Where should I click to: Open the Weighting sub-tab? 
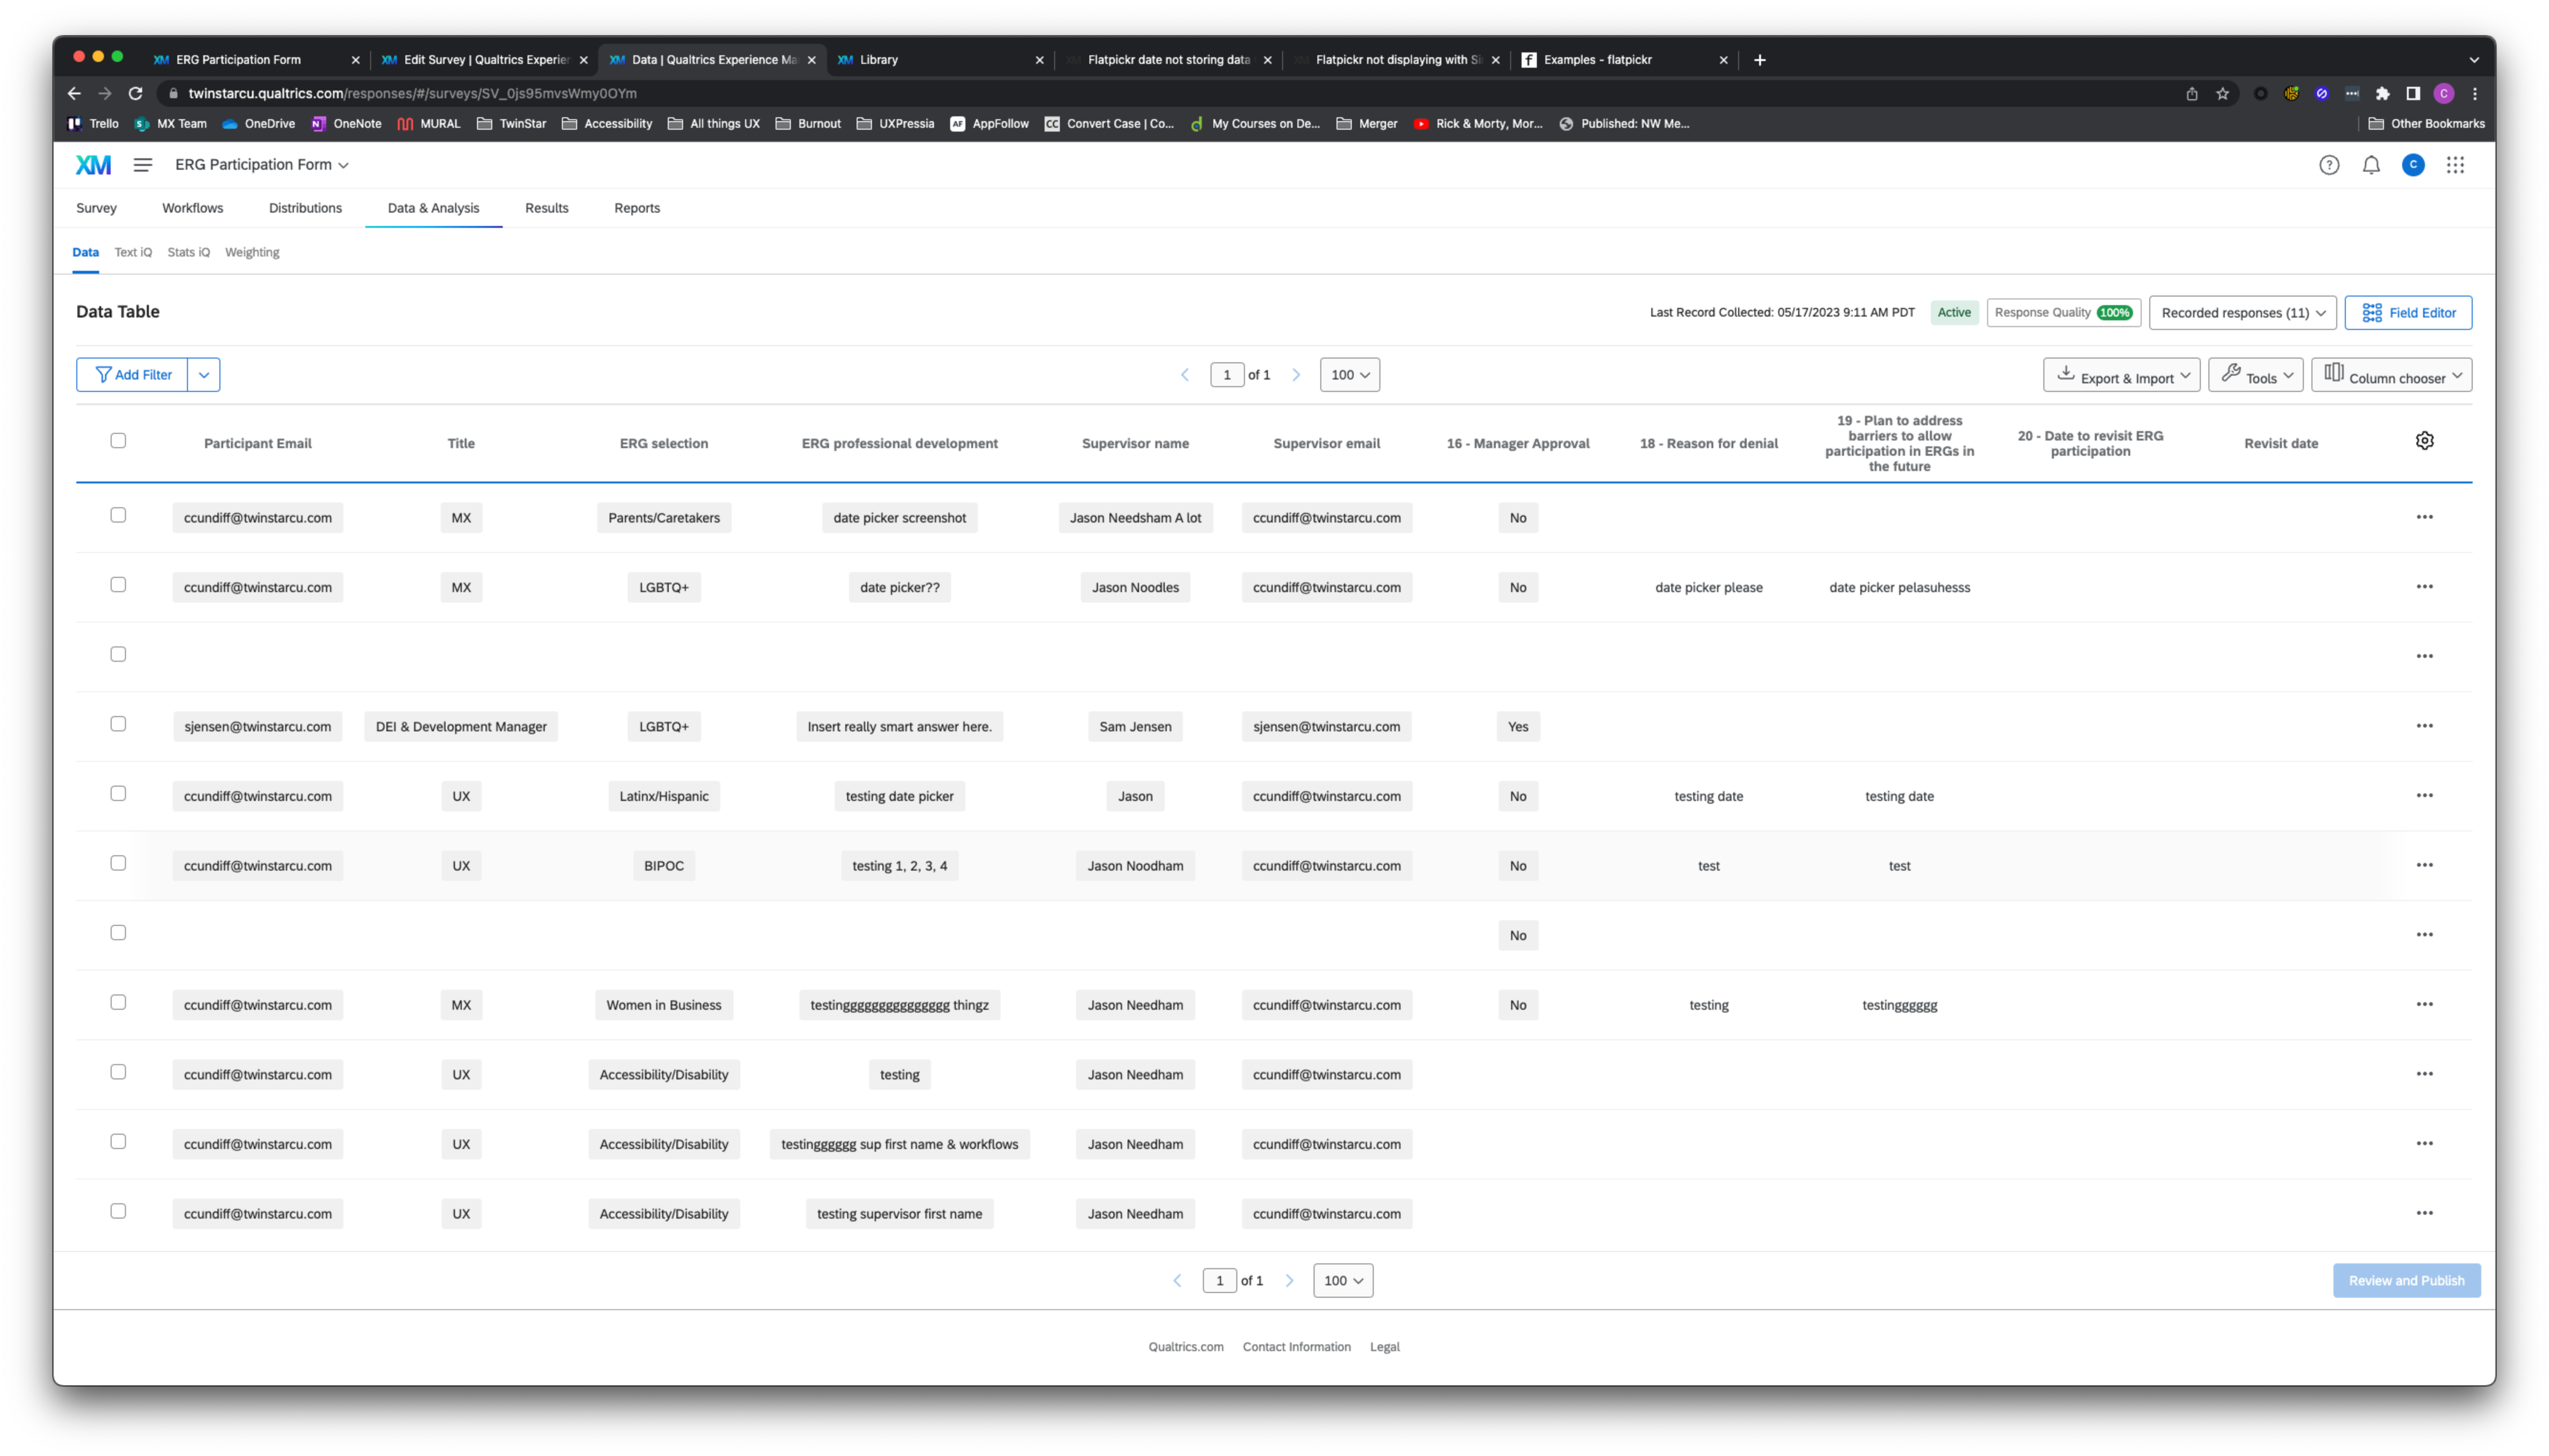pos(252,252)
